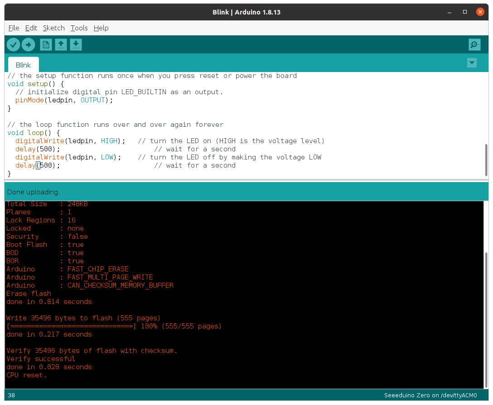Screen dimensions: 493x405
Task: Close the Arduino window
Action: [480, 12]
